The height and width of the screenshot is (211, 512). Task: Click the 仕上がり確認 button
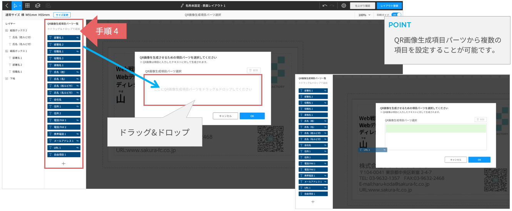[362, 6]
